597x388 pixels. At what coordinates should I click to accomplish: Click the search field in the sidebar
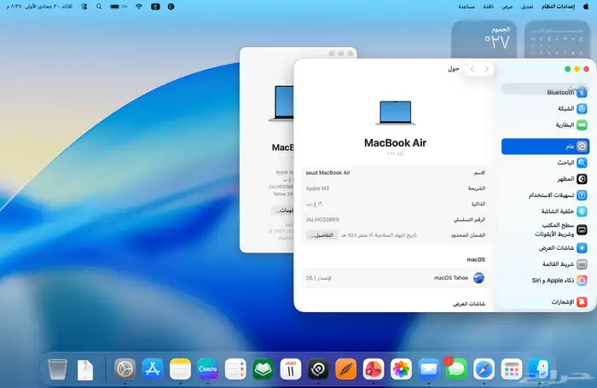(545, 89)
